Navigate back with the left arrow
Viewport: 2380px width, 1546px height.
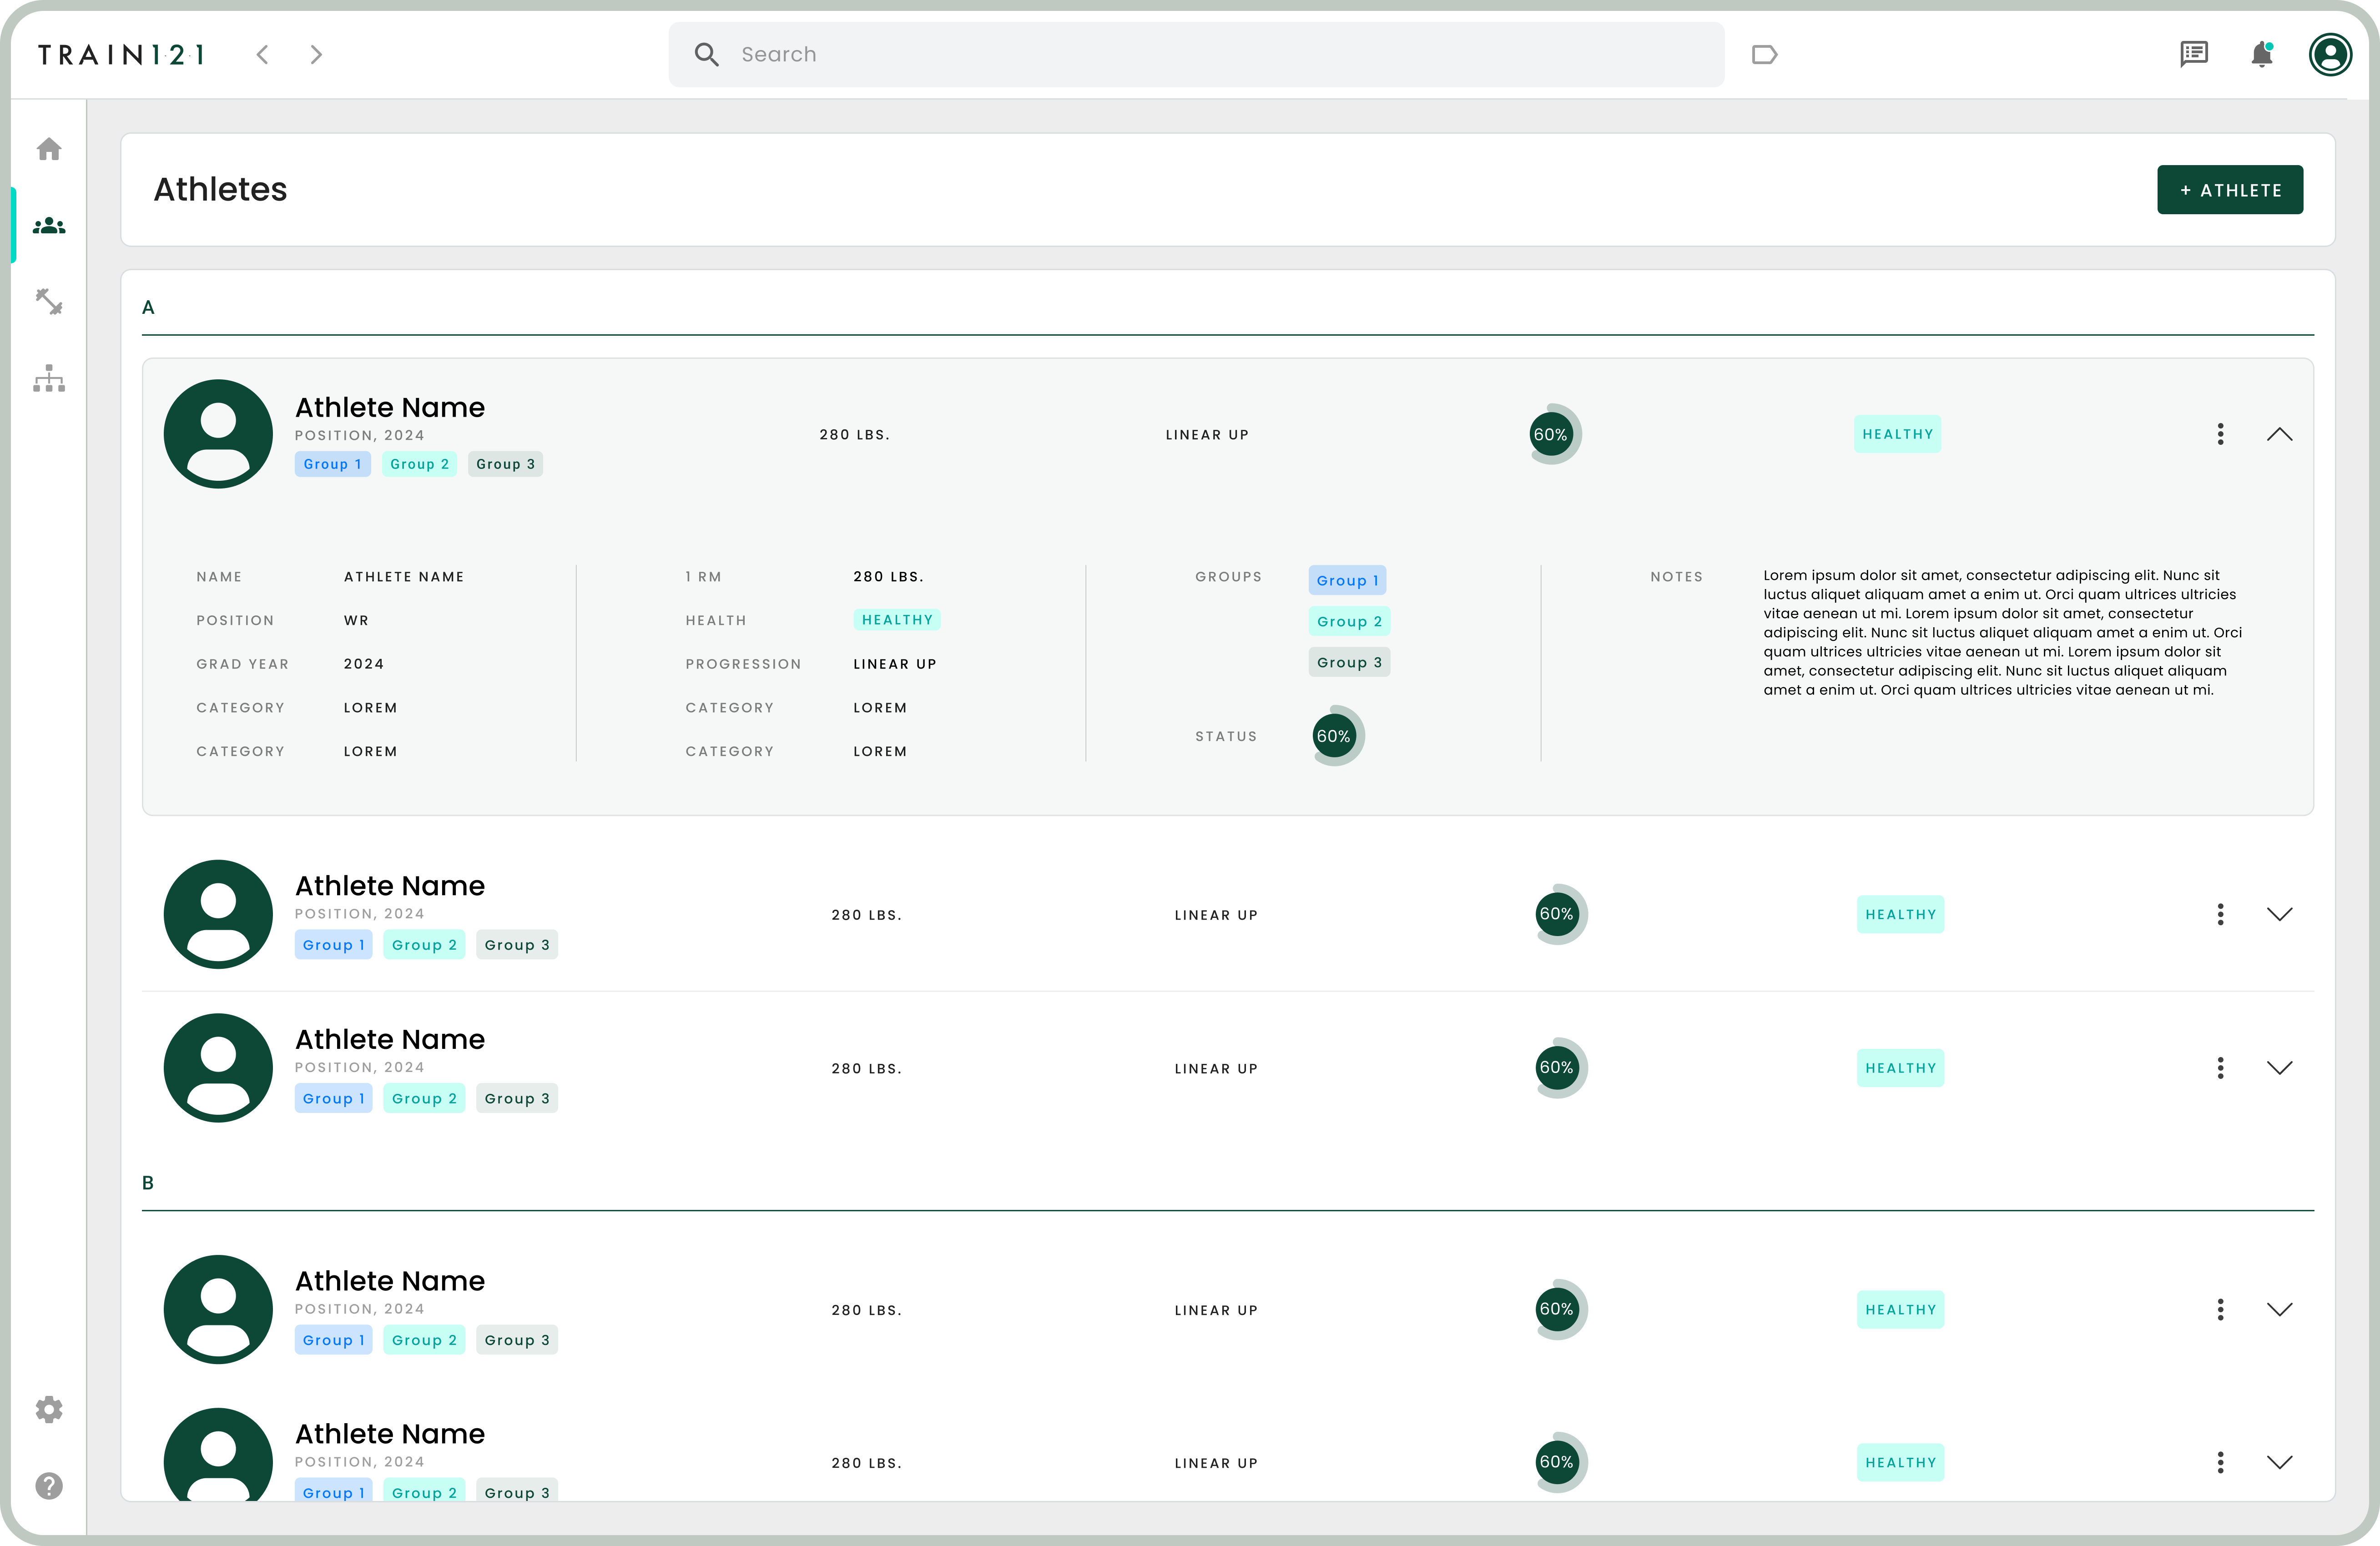click(x=263, y=55)
